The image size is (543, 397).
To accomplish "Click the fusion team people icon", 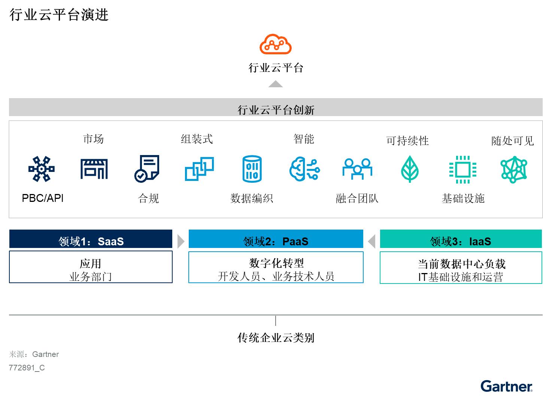I will coord(357,169).
